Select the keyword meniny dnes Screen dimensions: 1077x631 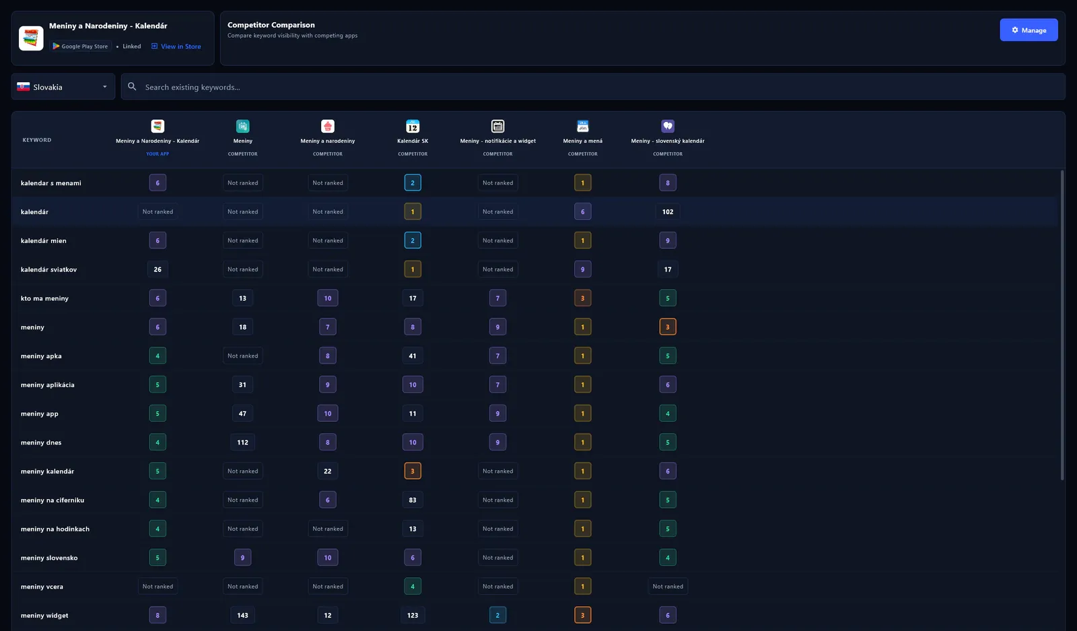coord(41,443)
